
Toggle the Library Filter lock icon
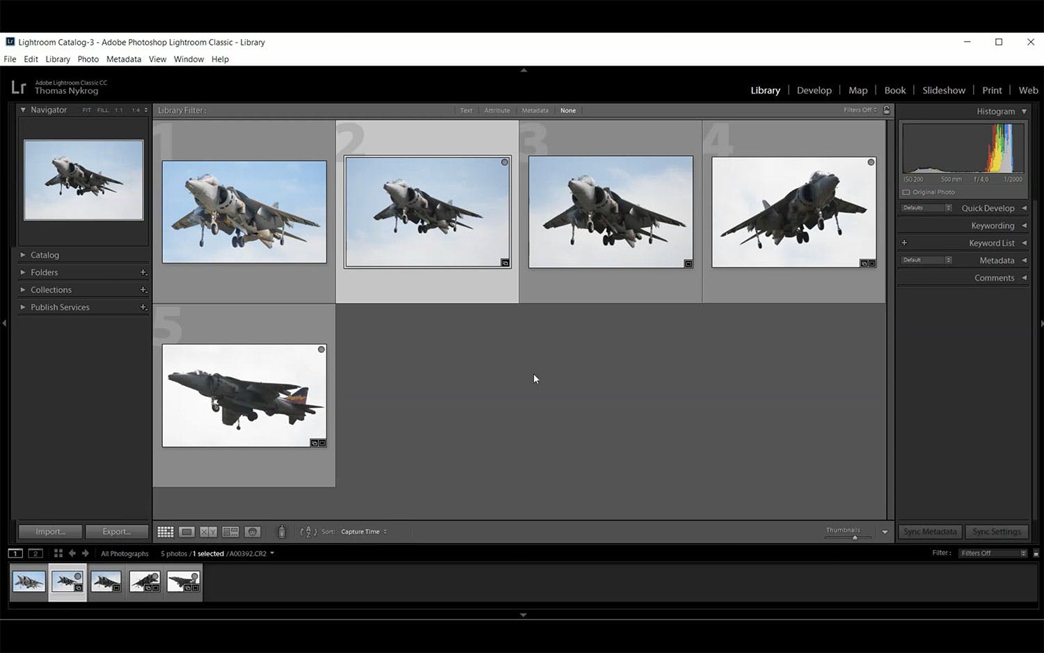(886, 110)
